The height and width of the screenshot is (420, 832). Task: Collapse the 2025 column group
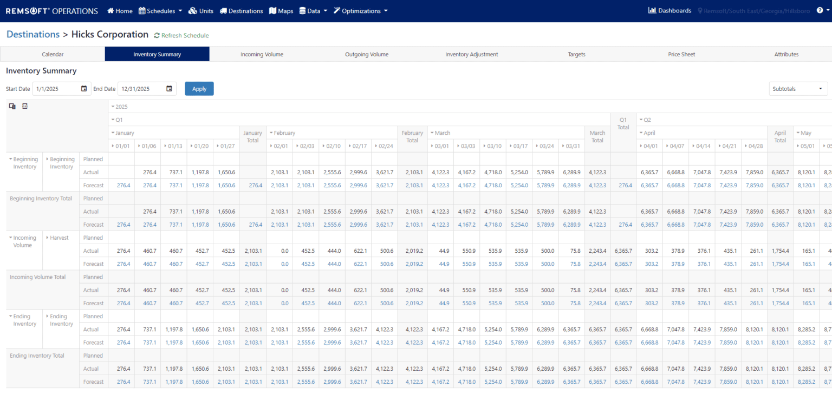click(x=113, y=106)
